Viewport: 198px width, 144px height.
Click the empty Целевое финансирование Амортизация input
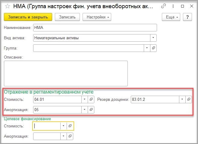pyautogui.click(x=47, y=136)
